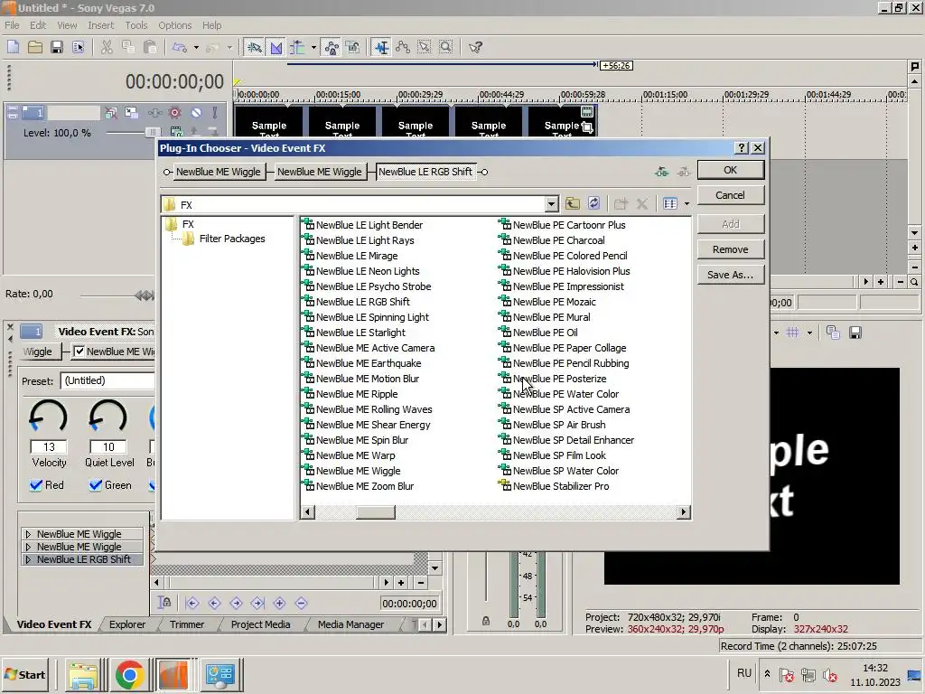This screenshot has width=925, height=694.
Task: Open the Undo history dropdown arrow
Action: 196,47
